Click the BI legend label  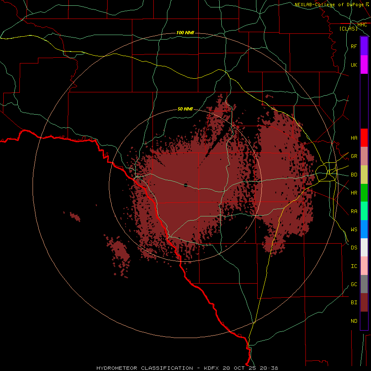tap(354, 303)
